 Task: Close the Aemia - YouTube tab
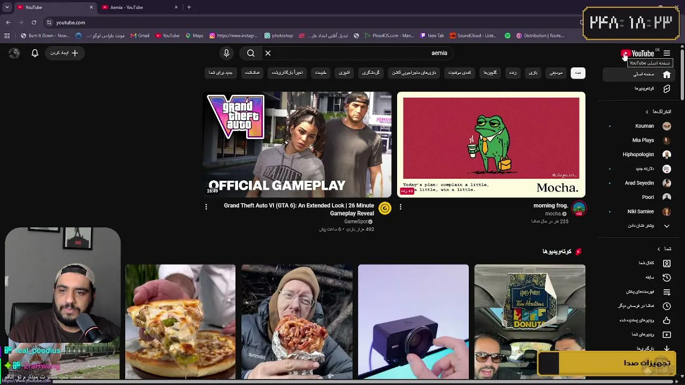tap(176, 7)
